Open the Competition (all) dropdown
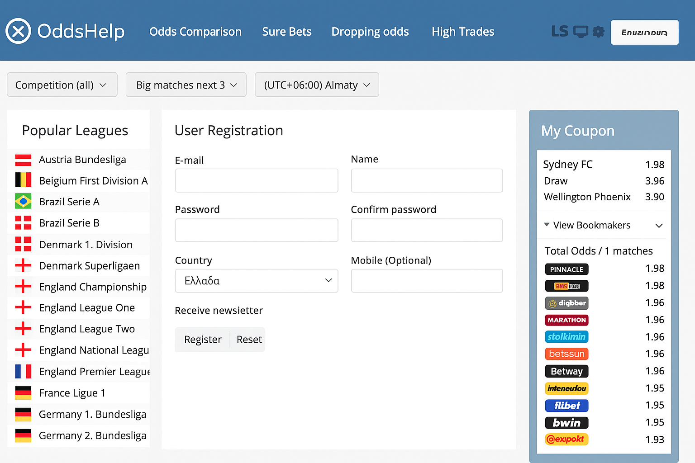The width and height of the screenshot is (695, 463). tap(62, 85)
